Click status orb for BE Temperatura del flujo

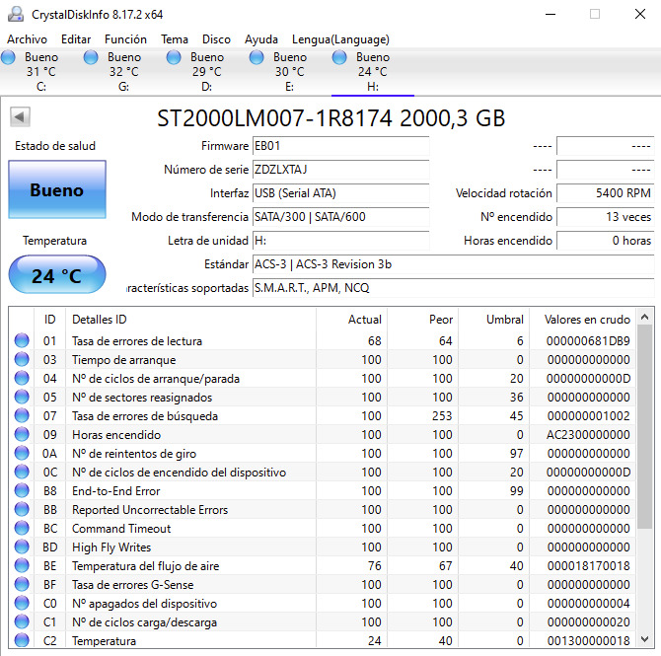(22, 565)
